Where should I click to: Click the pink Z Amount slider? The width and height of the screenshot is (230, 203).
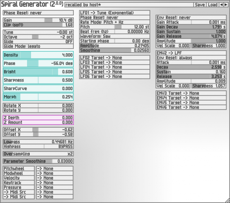point(38,122)
